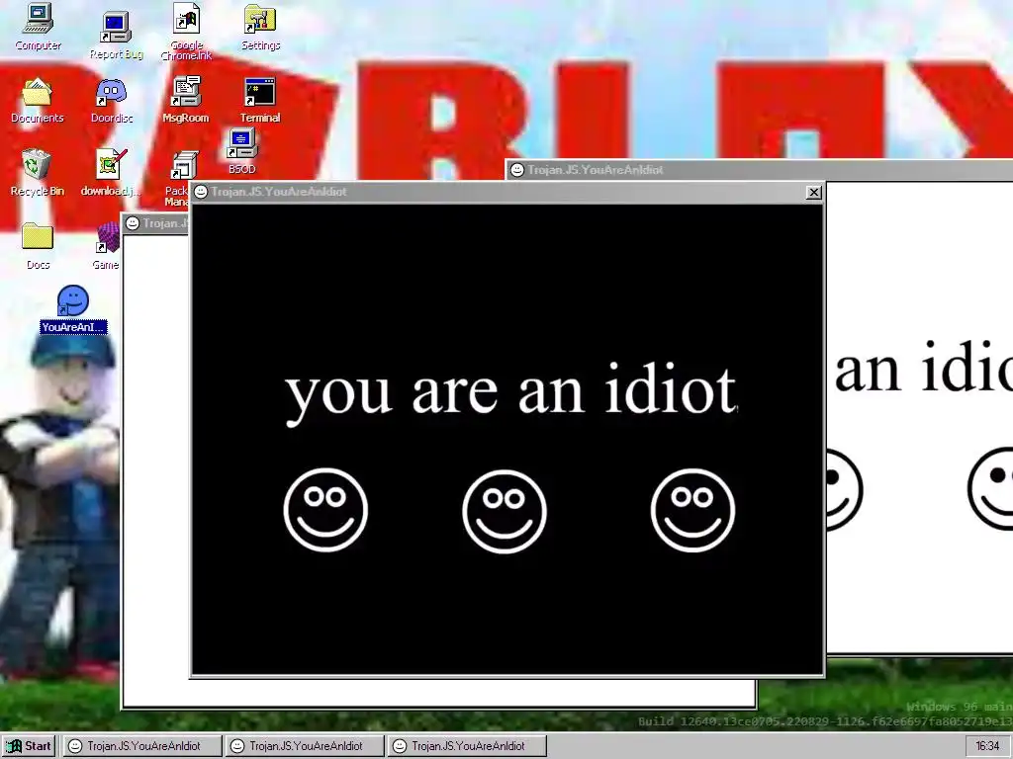Select the YouAreAnI... desktop shortcut
Screen dimensions: 1013x759
[73, 309]
